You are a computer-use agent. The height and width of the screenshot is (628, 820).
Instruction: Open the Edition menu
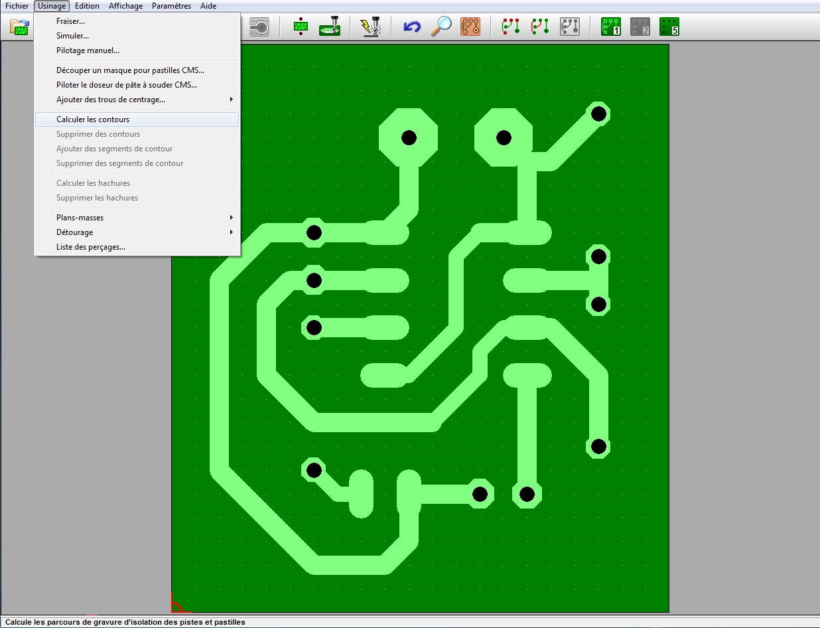point(87,6)
